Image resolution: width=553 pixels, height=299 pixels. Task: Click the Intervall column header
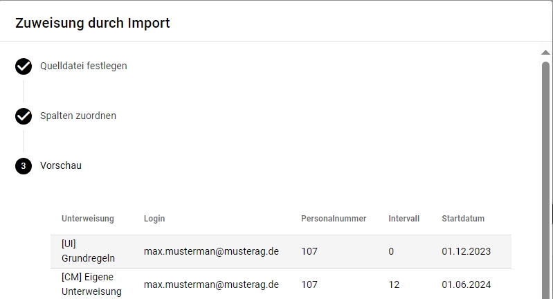tap(404, 219)
